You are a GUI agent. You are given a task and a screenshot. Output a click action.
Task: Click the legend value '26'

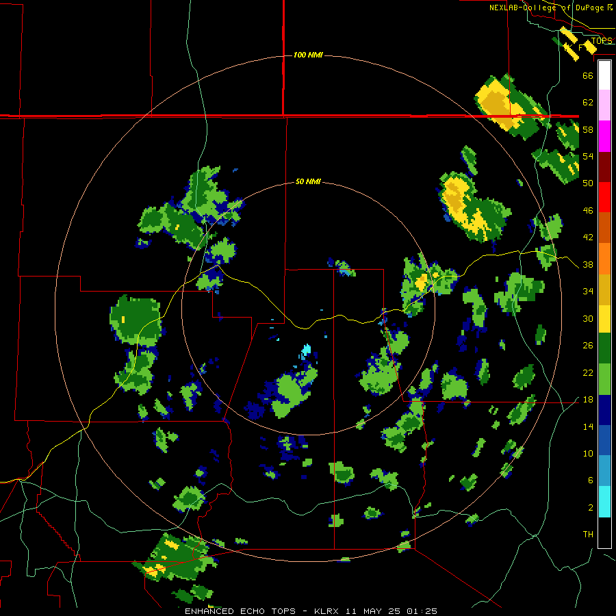(x=588, y=346)
